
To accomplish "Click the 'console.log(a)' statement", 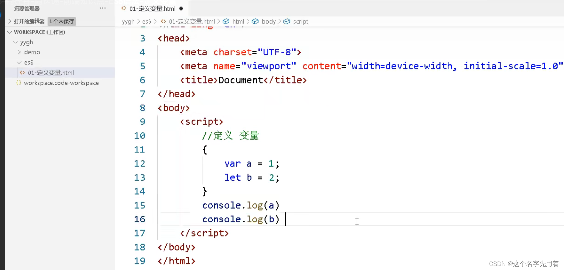I will tap(241, 205).
